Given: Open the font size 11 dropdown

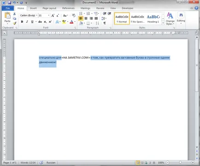Looking at the screenshot, I should click(49, 16).
